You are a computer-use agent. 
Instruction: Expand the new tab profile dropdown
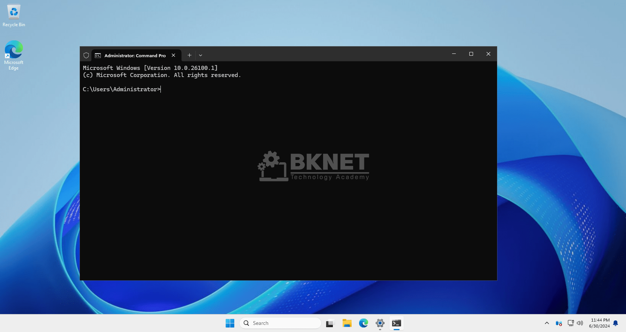[201, 55]
